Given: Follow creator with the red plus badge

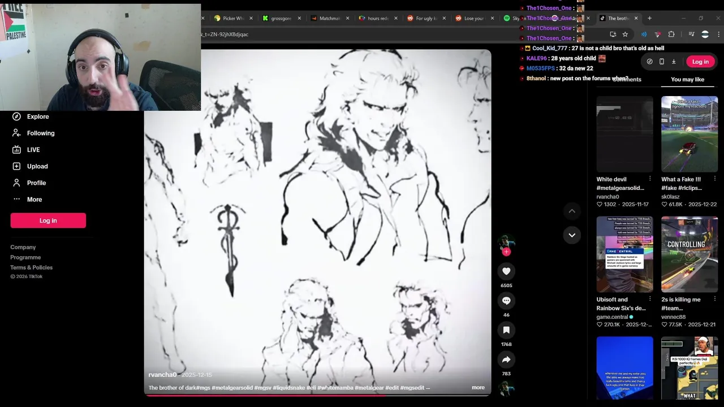Looking at the screenshot, I should (x=506, y=252).
